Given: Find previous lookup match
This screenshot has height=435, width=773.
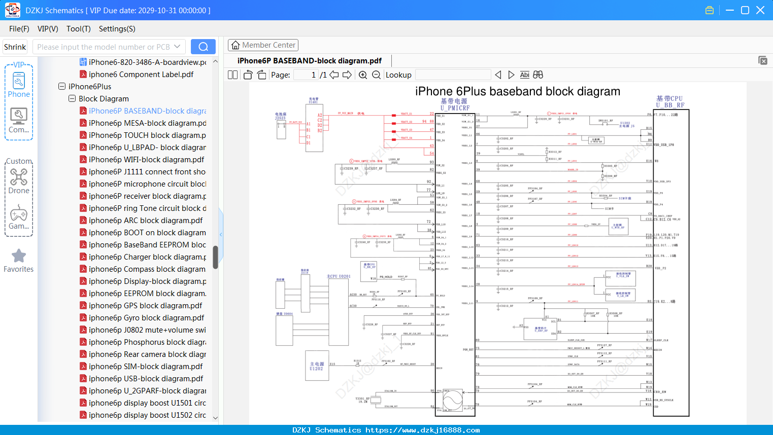Looking at the screenshot, I should 498,75.
